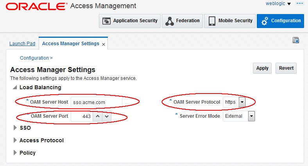Click the OAM Server Port field
This screenshot has height=166, width=308.
[82, 116]
